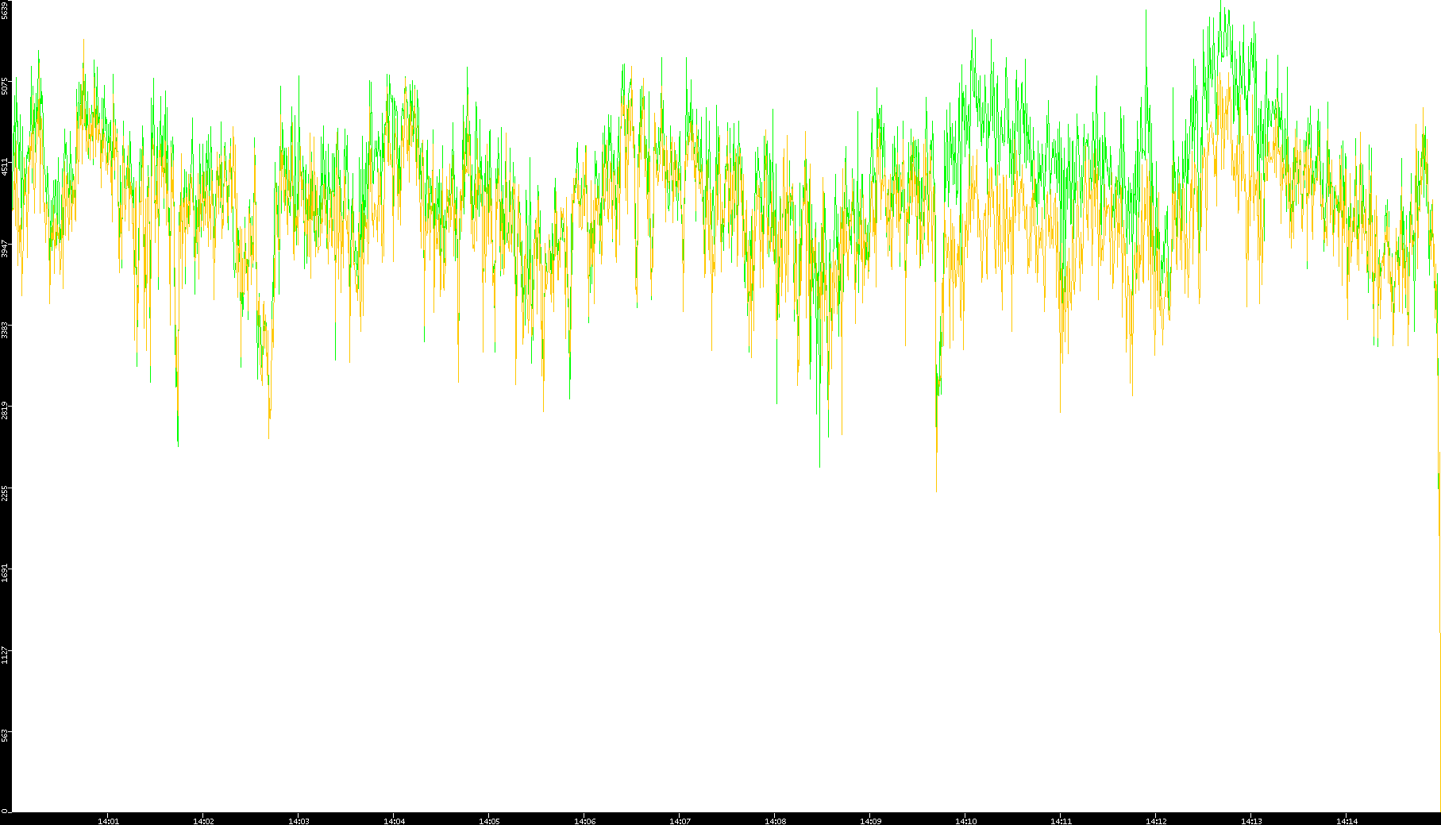
Task: Click the 14:10 time axis label
Action: pyautogui.click(x=965, y=821)
